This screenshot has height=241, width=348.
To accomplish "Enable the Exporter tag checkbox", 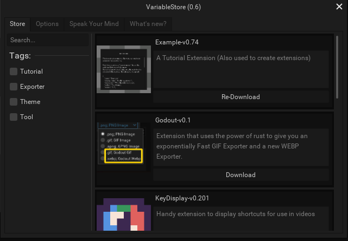I will pos(14,87).
